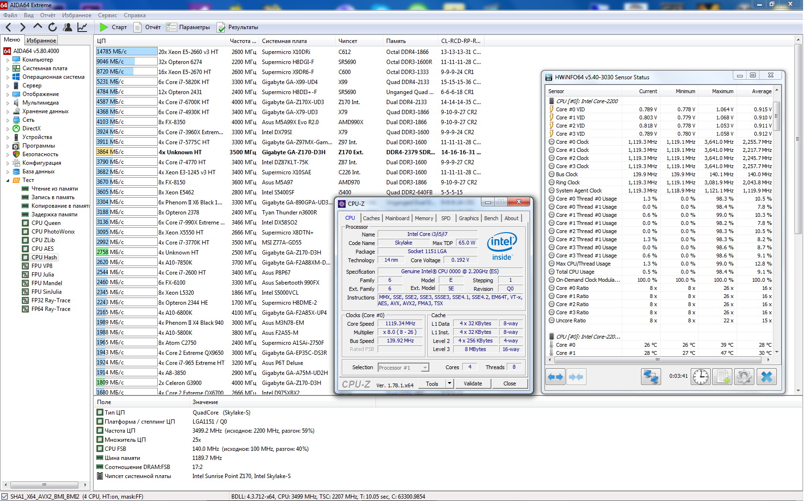Screen dimensions: 804x501
Task: Expand the Сеть tree node
Action: (x=8, y=120)
